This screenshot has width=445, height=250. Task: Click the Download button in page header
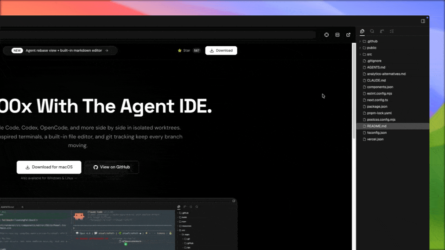click(221, 50)
